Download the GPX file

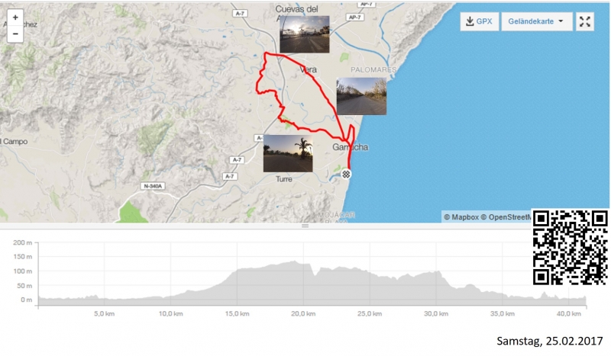pyautogui.click(x=478, y=21)
